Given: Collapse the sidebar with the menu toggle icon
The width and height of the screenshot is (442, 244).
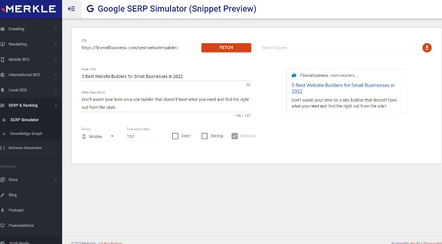Looking at the screenshot, I should [x=72, y=9].
